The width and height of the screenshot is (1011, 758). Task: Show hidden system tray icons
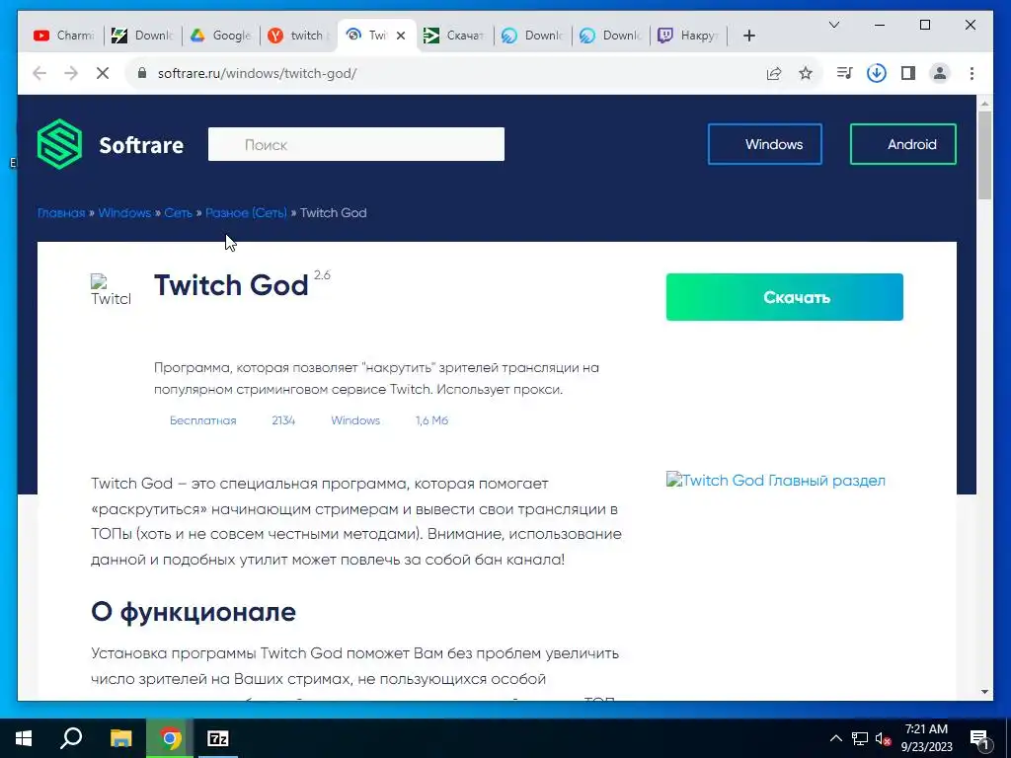click(x=835, y=738)
